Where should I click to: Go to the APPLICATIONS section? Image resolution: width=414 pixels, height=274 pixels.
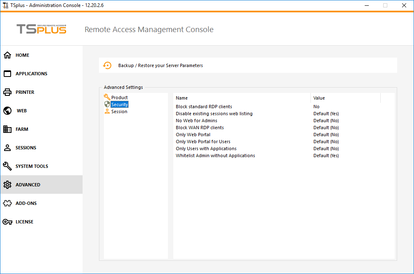[x=41, y=74]
